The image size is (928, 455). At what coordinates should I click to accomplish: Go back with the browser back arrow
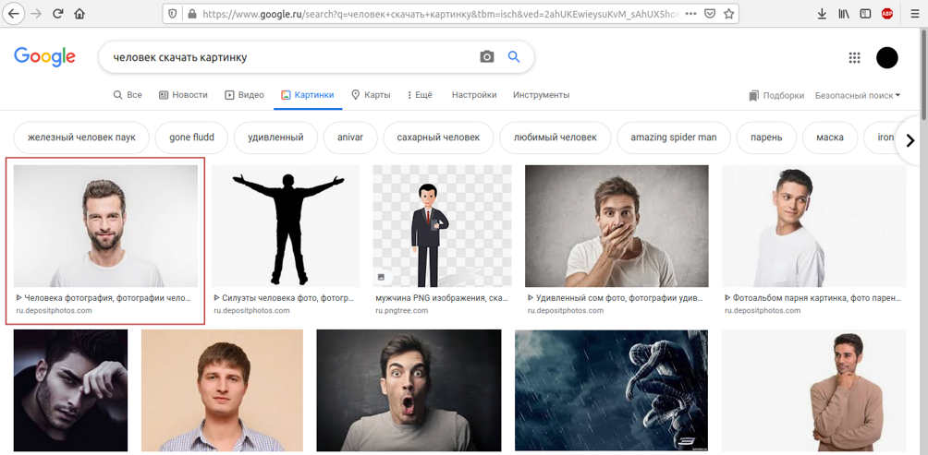coord(14,14)
